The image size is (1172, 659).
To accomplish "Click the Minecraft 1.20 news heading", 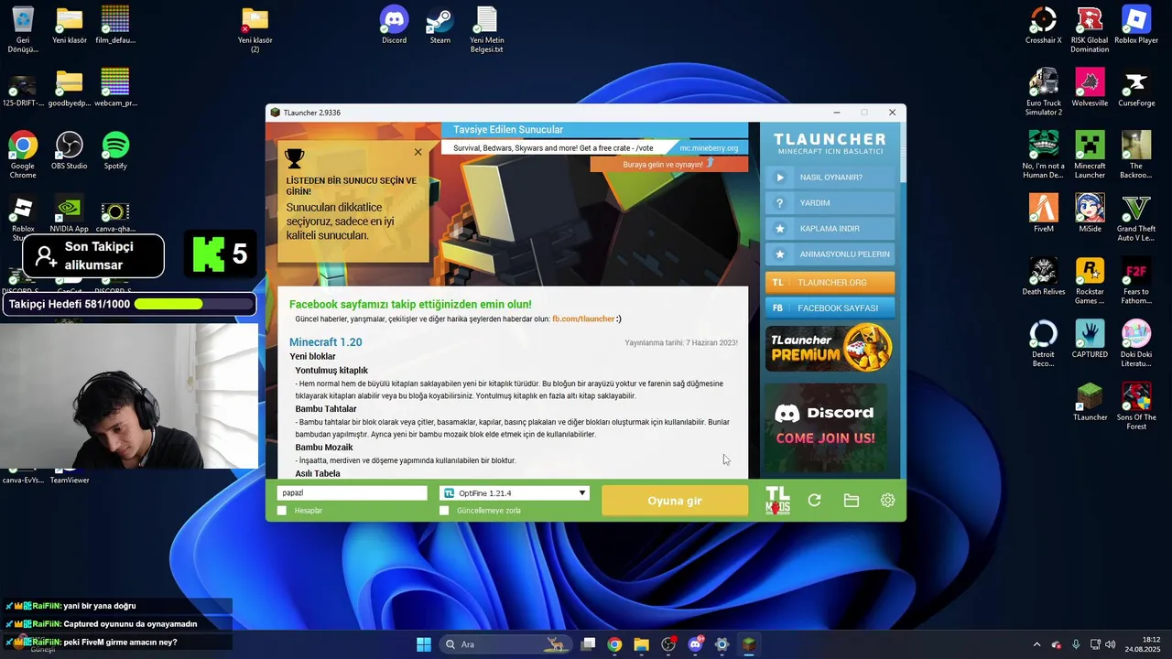I will pyautogui.click(x=326, y=342).
